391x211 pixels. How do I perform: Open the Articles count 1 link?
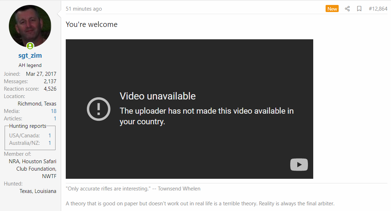point(55,119)
